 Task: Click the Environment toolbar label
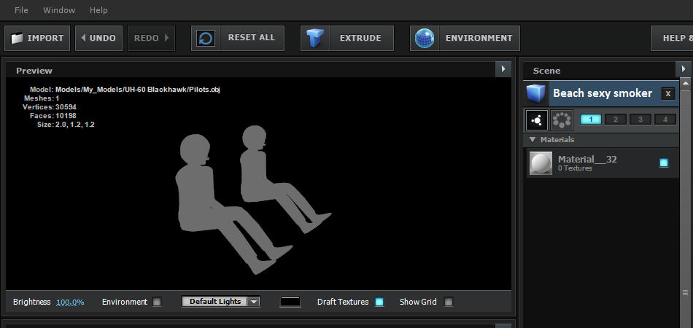[x=479, y=38]
